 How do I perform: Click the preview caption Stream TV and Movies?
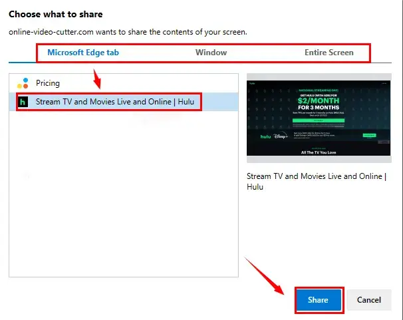pos(317,182)
